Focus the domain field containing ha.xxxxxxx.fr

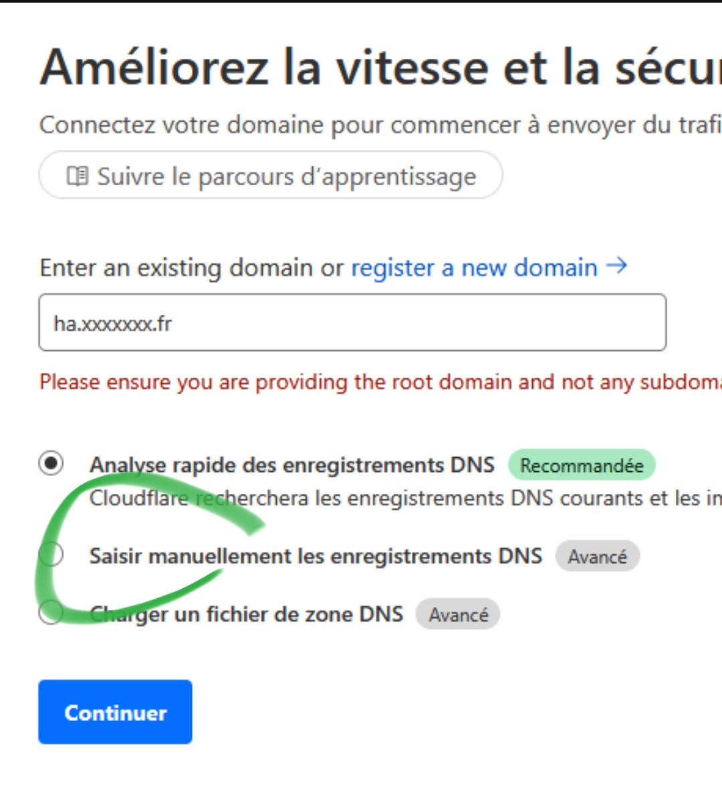[x=352, y=323]
